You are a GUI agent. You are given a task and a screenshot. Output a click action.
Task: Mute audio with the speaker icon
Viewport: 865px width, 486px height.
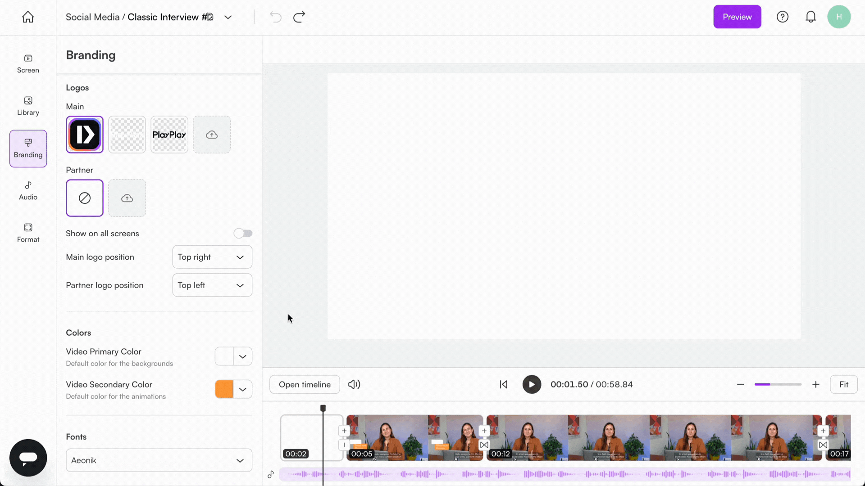click(354, 384)
